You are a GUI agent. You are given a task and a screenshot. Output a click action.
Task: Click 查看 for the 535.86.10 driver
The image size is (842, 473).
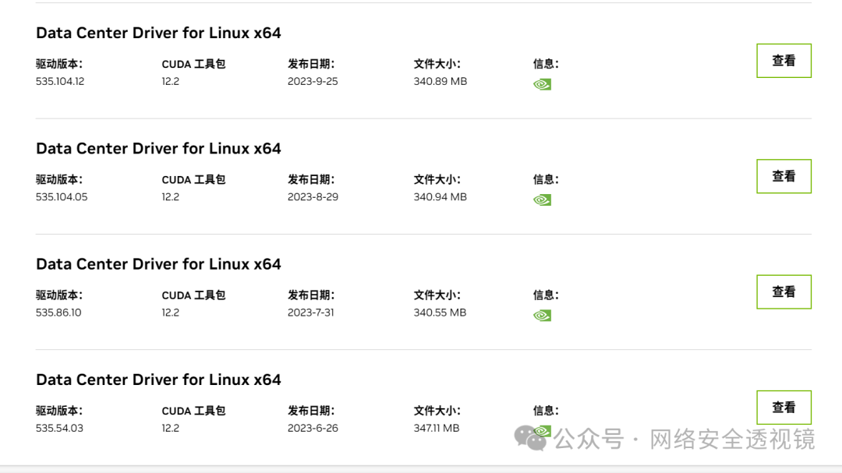pyautogui.click(x=784, y=291)
